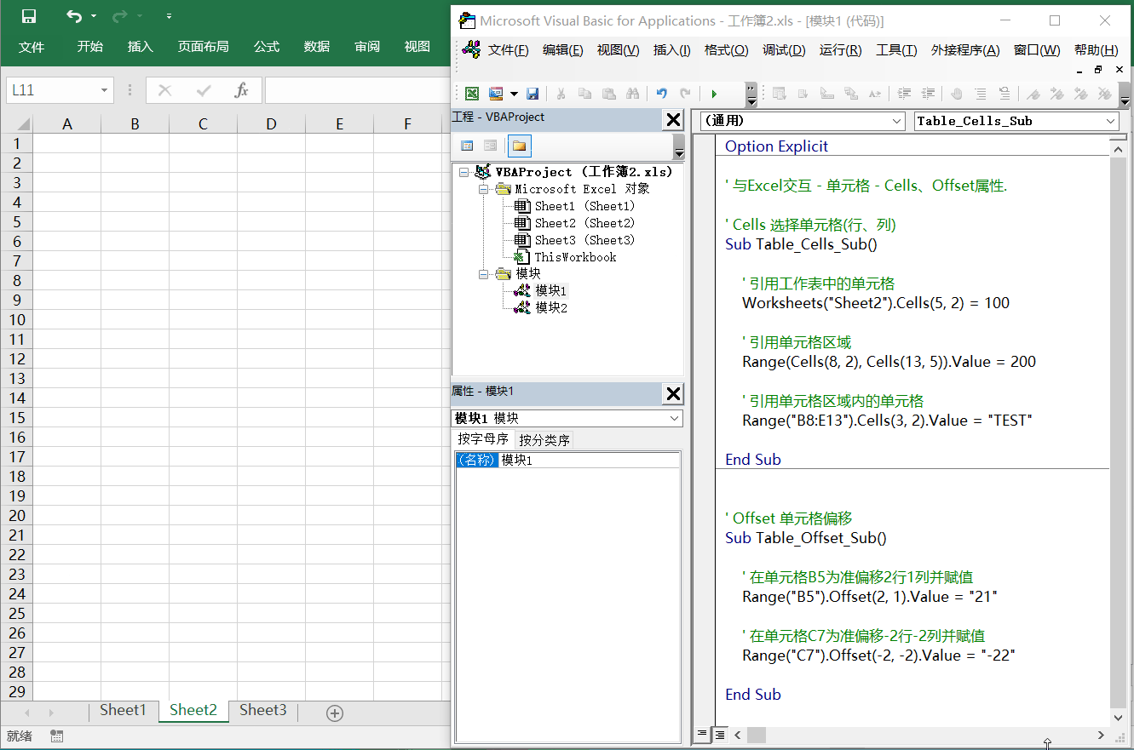Click the fx Insert Function button in Excel
Image resolution: width=1134 pixels, height=750 pixels.
click(242, 90)
